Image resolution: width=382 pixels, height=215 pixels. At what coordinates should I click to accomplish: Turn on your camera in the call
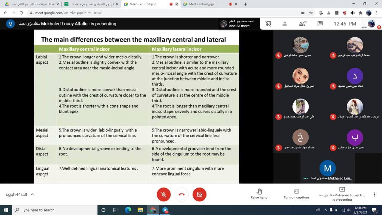(x=199, y=195)
